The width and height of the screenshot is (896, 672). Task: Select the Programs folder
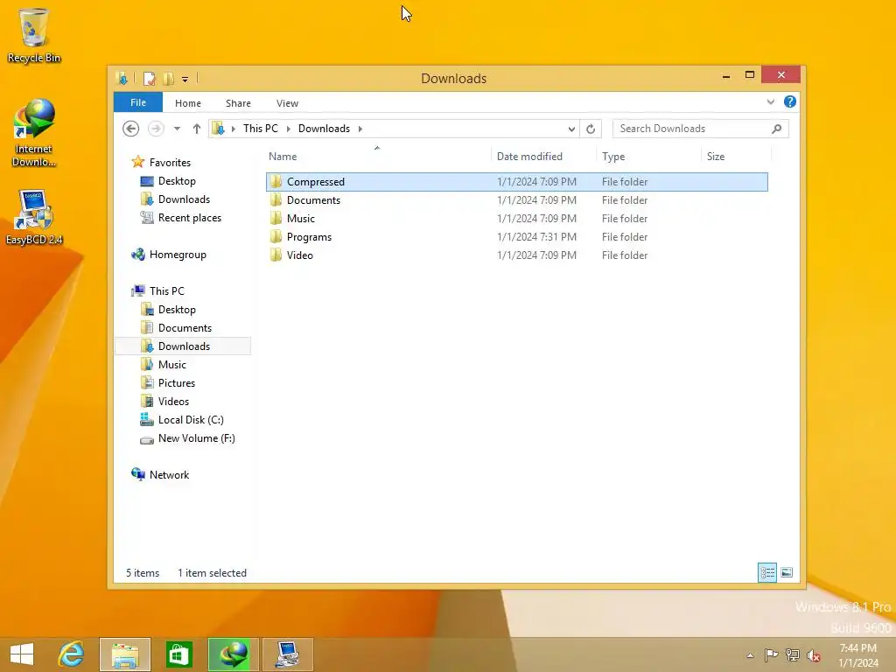click(516, 236)
